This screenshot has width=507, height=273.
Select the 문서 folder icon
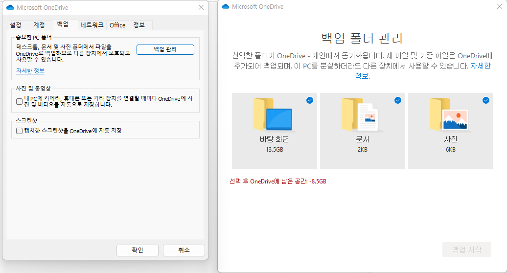(362, 115)
